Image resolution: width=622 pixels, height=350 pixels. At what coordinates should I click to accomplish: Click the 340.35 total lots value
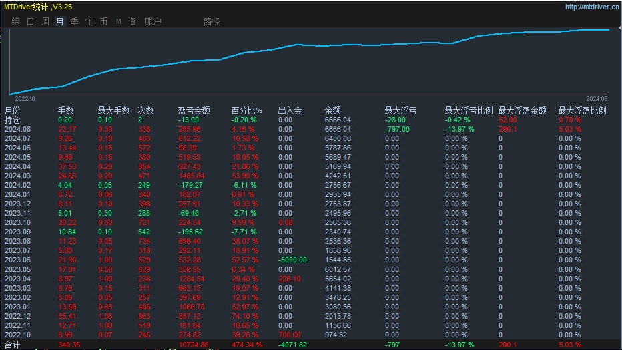coord(69,345)
